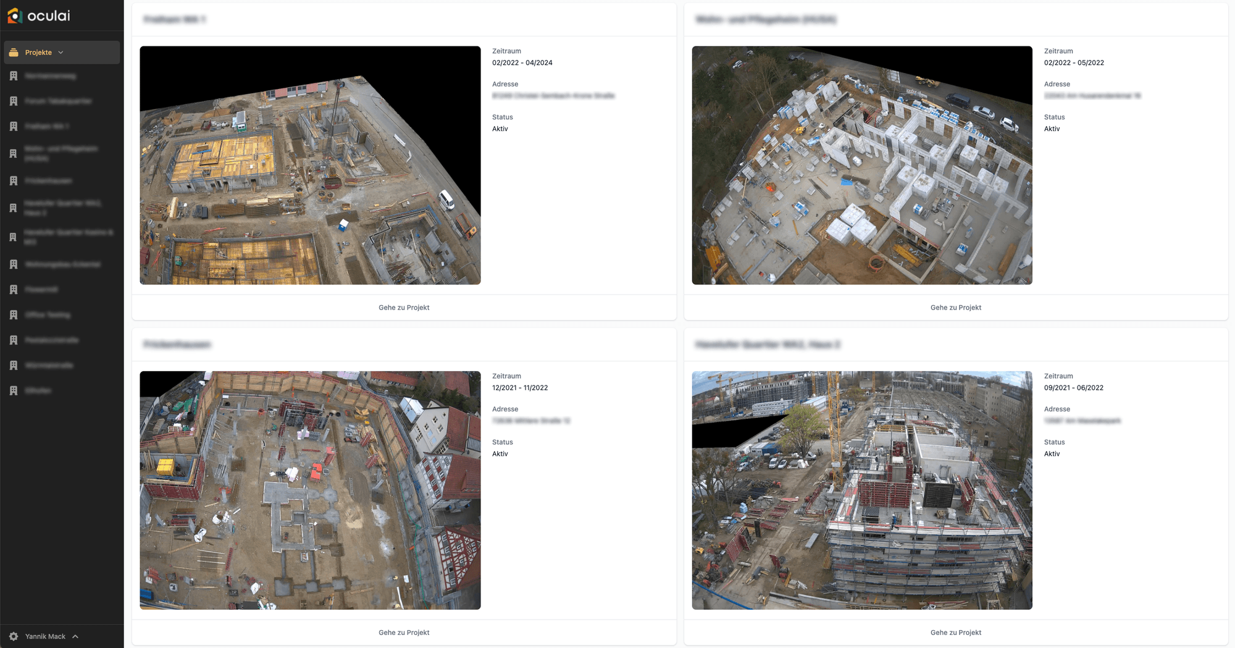This screenshot has height=648, width=1235.
Task: Open "Gehe zu Projekt" on the top-right project card
Action: [x=956, y=307]
